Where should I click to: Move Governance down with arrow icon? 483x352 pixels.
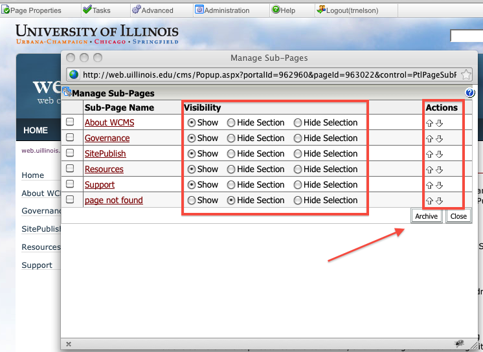[x=439, y=139]
